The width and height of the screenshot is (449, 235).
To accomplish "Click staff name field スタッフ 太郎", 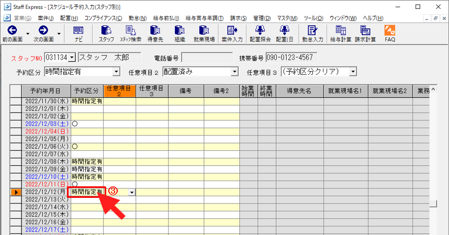I will 109,58.
